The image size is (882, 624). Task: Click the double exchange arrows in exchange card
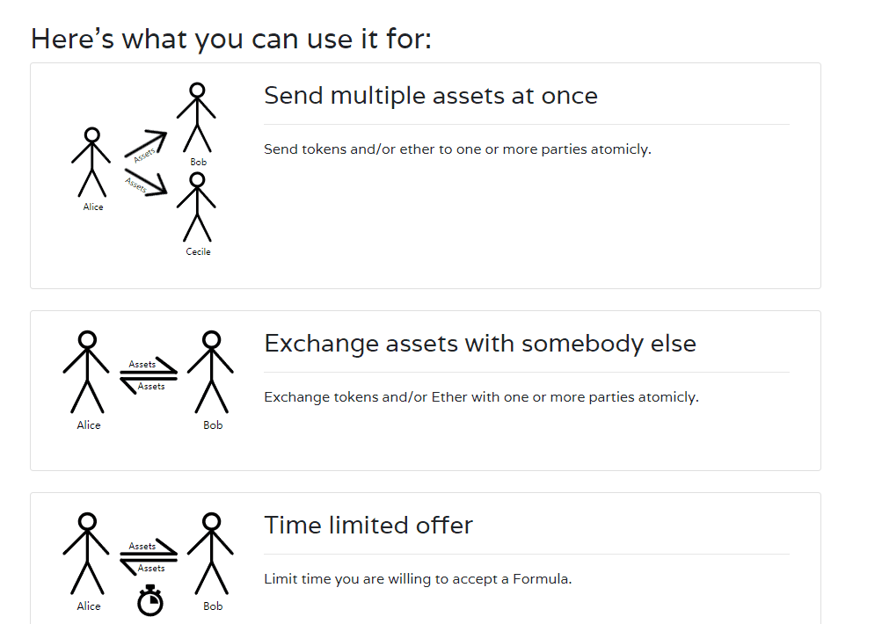[x=148, y=375]
